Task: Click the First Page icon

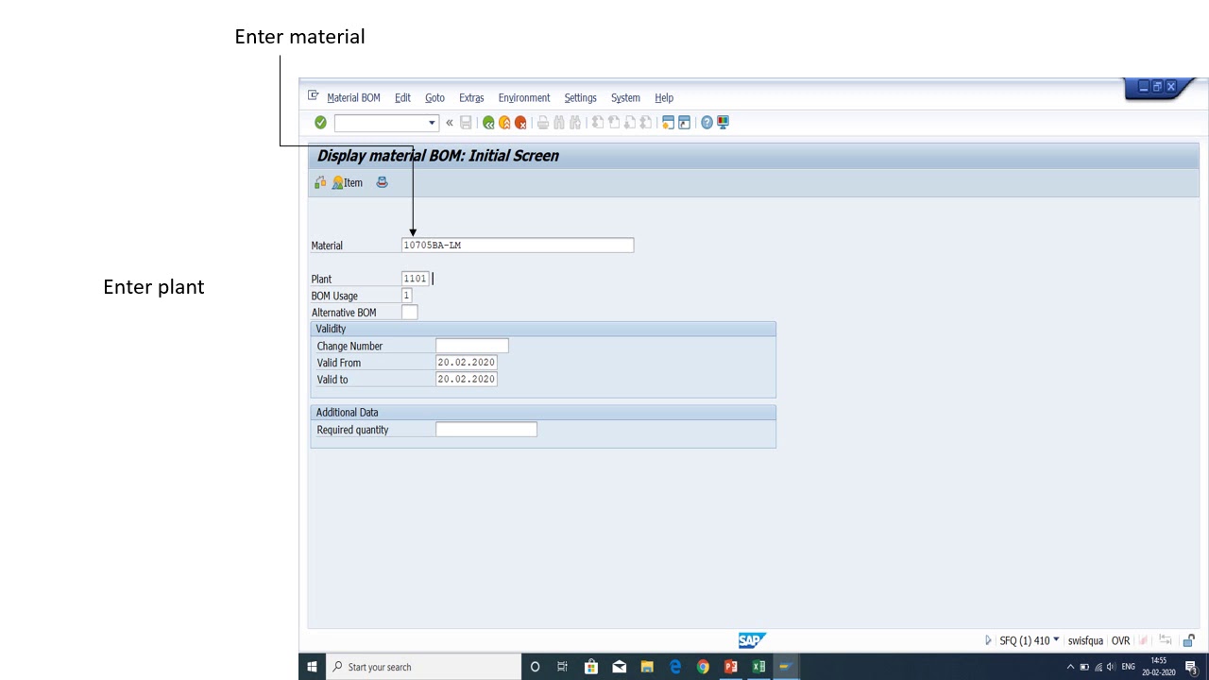Action: (x=598, y=123)
